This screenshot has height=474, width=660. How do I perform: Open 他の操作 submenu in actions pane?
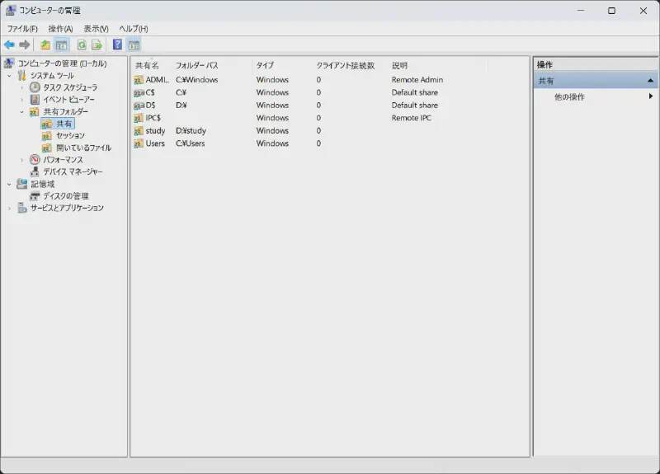[569, 96]
